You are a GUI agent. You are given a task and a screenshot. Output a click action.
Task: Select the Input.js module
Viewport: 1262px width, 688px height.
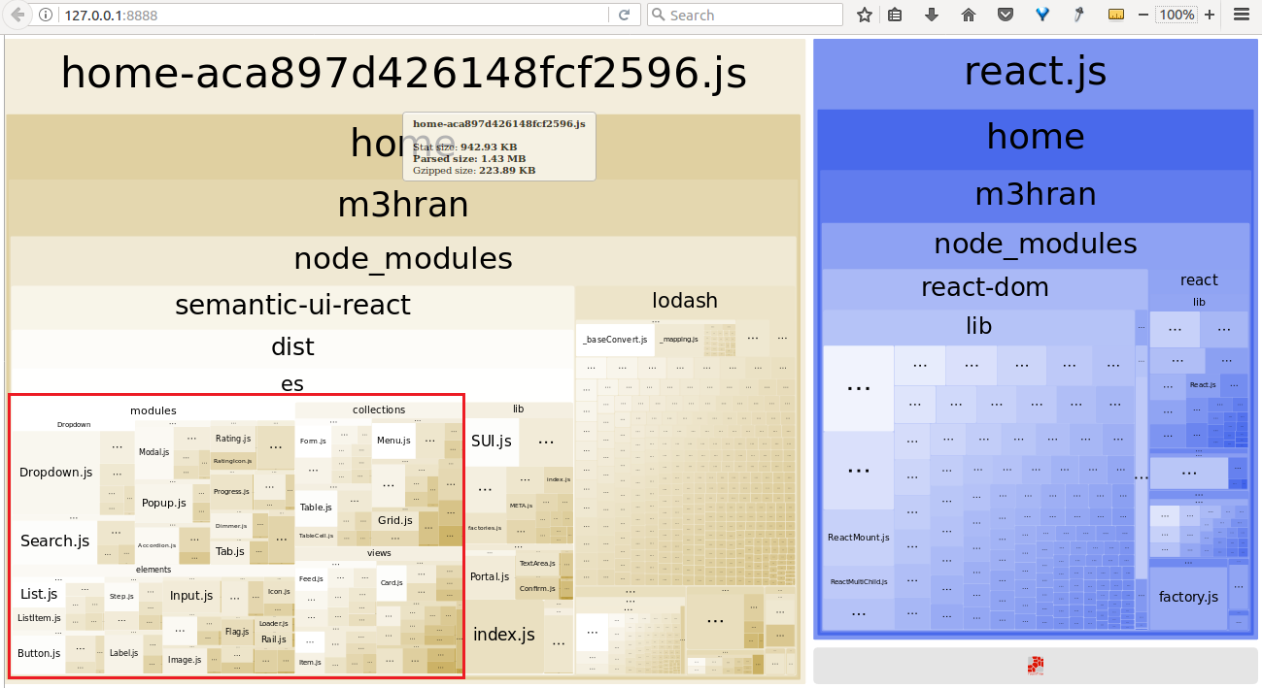point(191,596)
